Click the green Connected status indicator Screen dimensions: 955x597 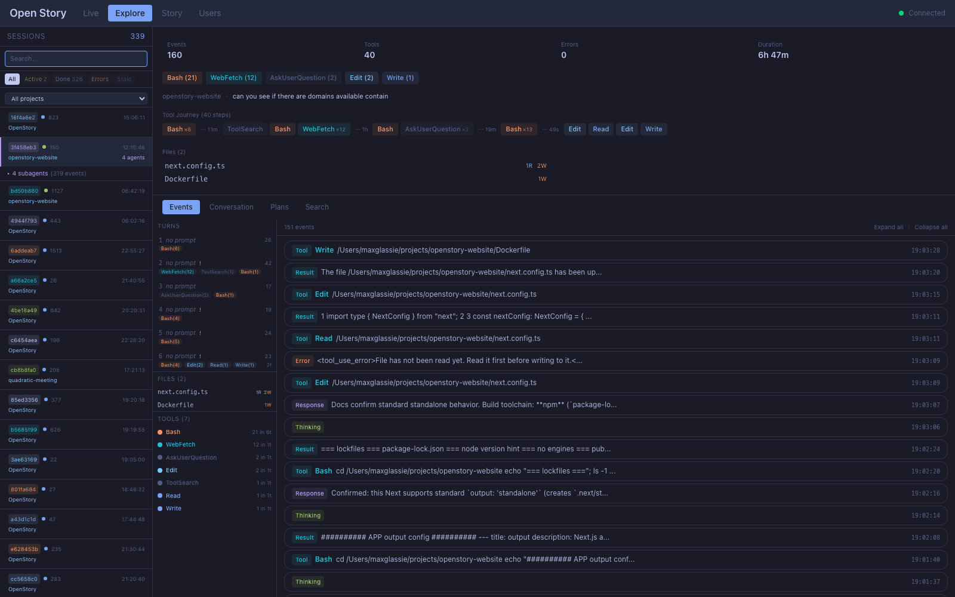pos(901,13)
